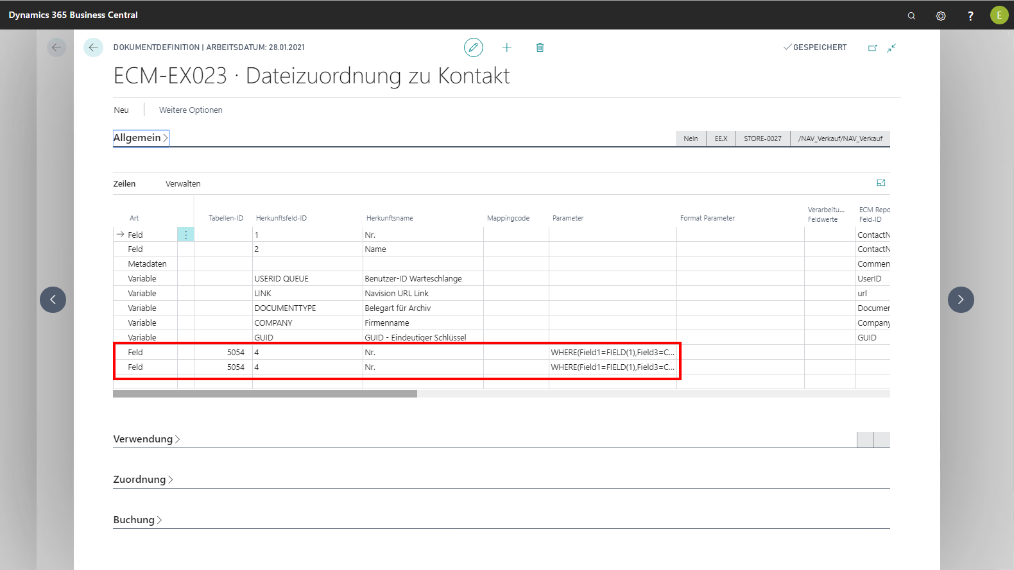Open Weitere Optionen menu
Screen dimensions: 1014x570
tap(191, 110)
